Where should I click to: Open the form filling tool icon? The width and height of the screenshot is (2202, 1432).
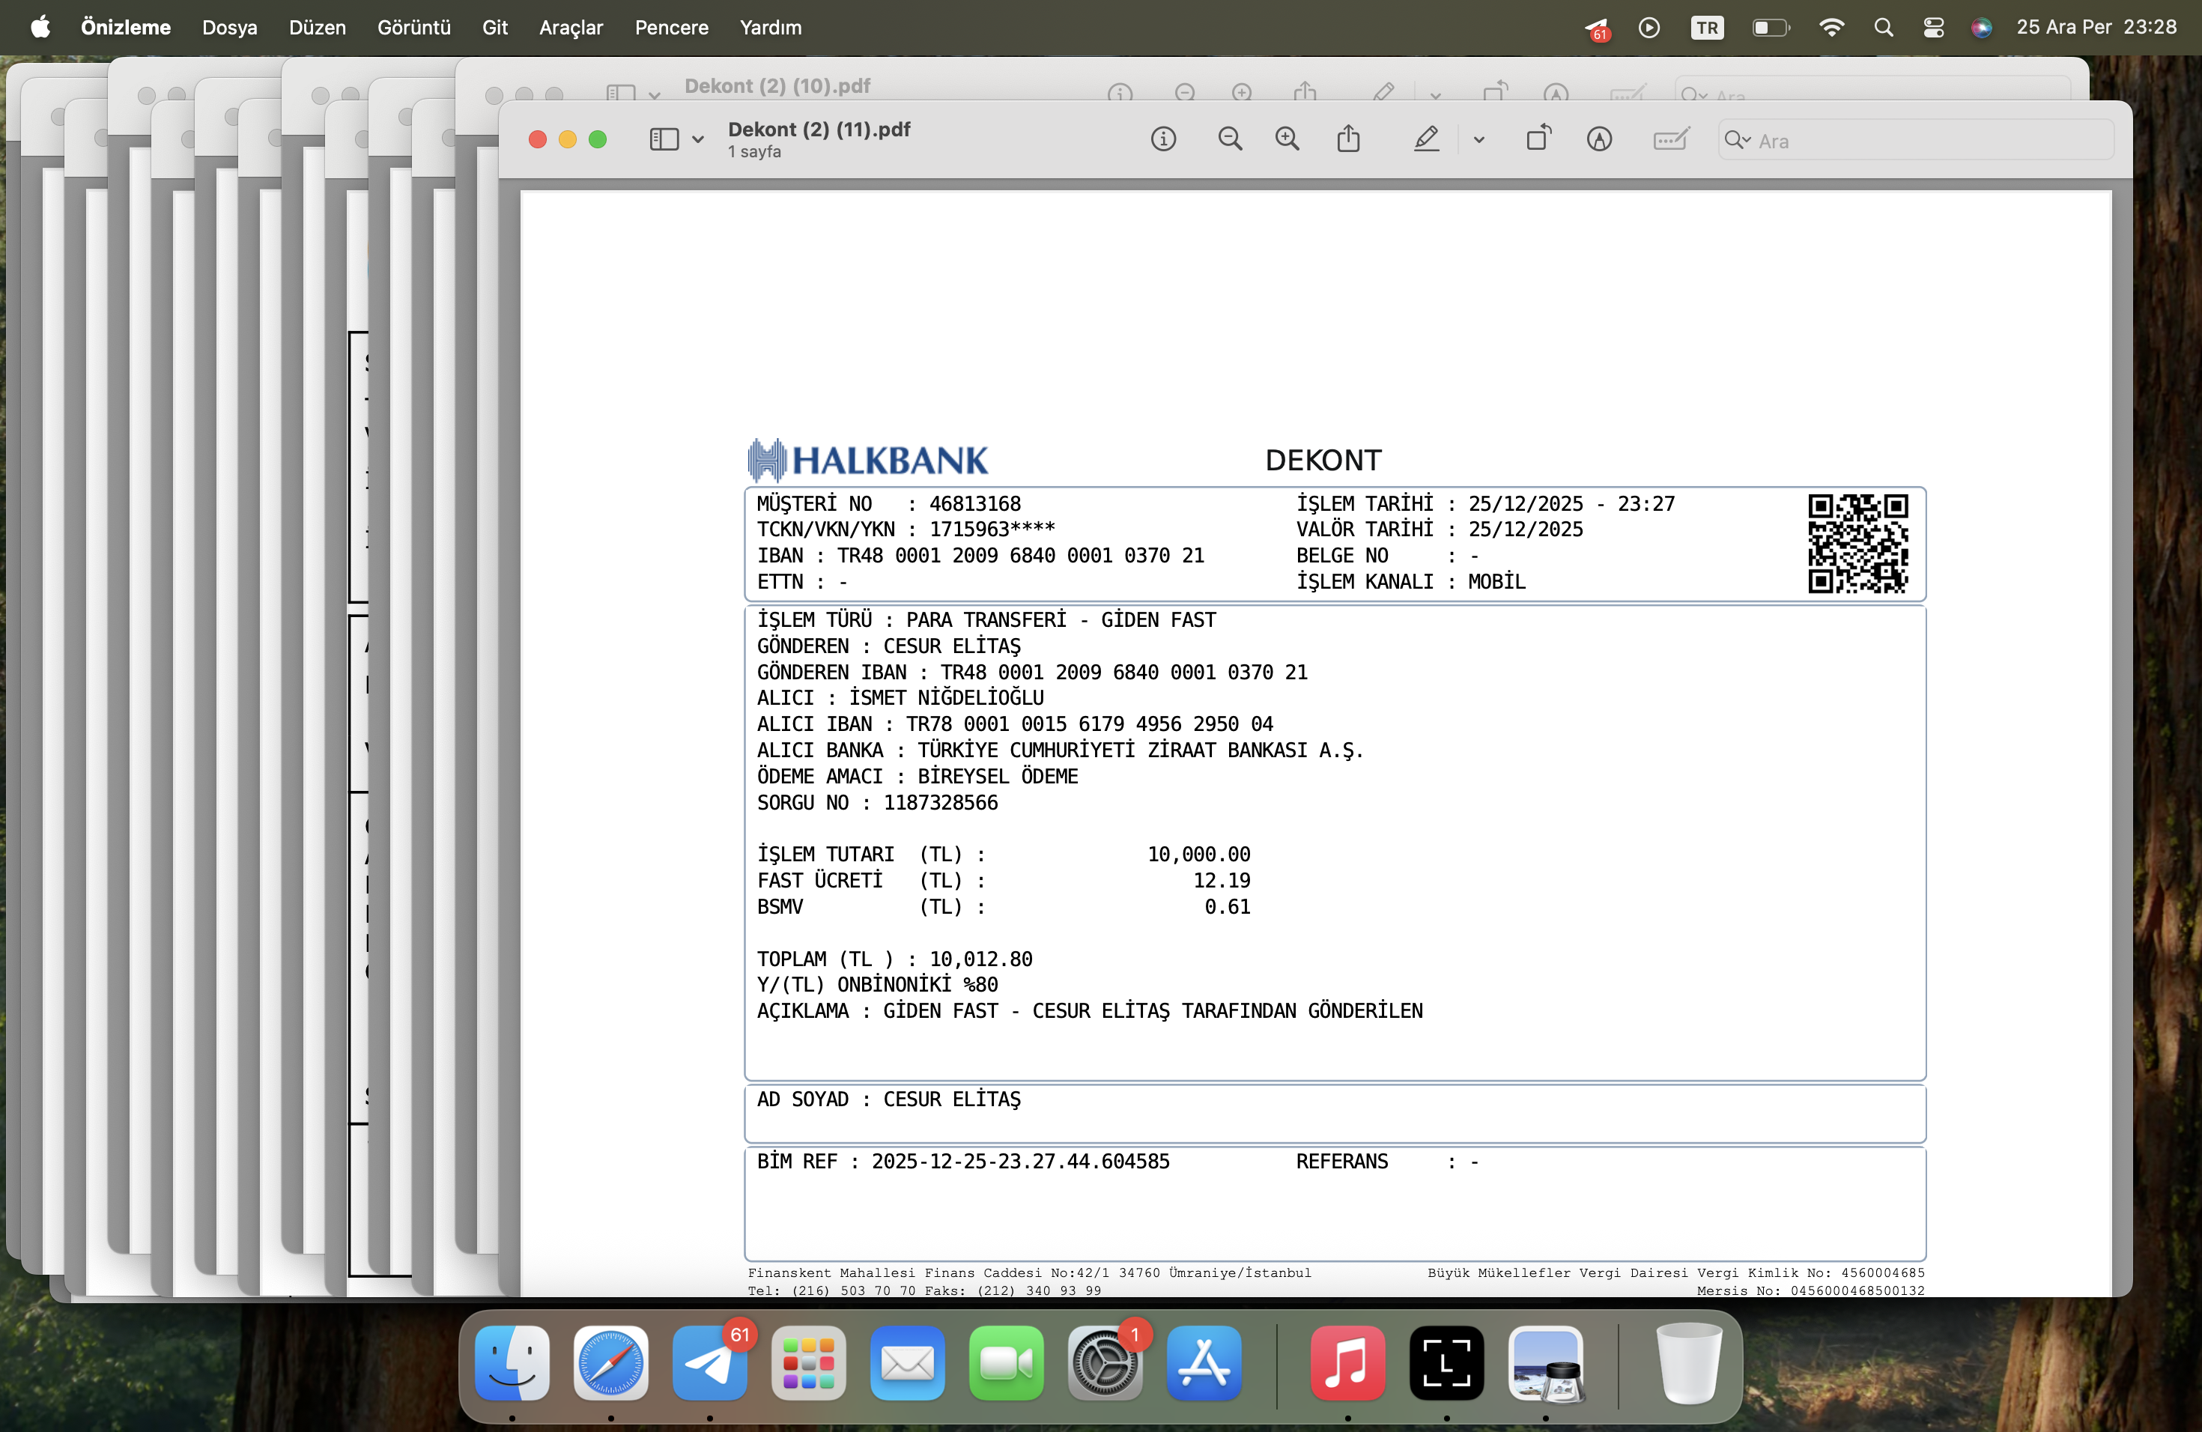click(1671, 139)
